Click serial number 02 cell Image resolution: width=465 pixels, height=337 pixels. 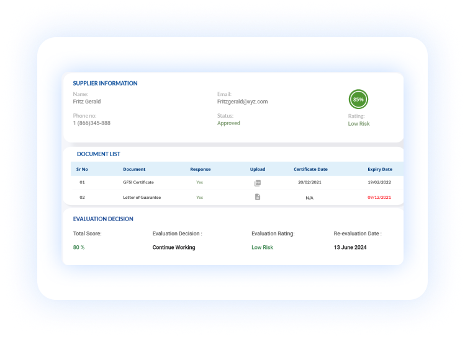pyautogui.click(x=82, y=198)
